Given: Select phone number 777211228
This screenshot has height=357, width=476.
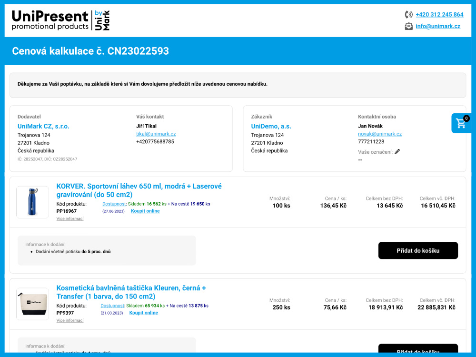Looking at the screenshot, I should 371,141.
